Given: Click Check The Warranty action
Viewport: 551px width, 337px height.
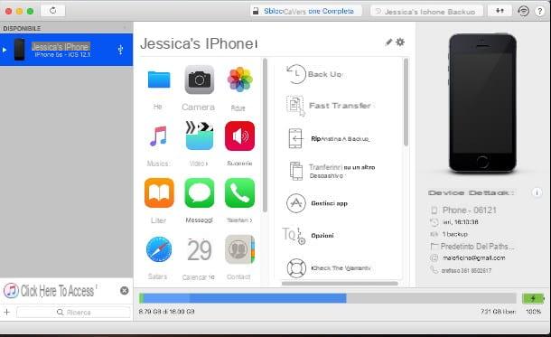Looking at the screenshot, I should [329, 268].
